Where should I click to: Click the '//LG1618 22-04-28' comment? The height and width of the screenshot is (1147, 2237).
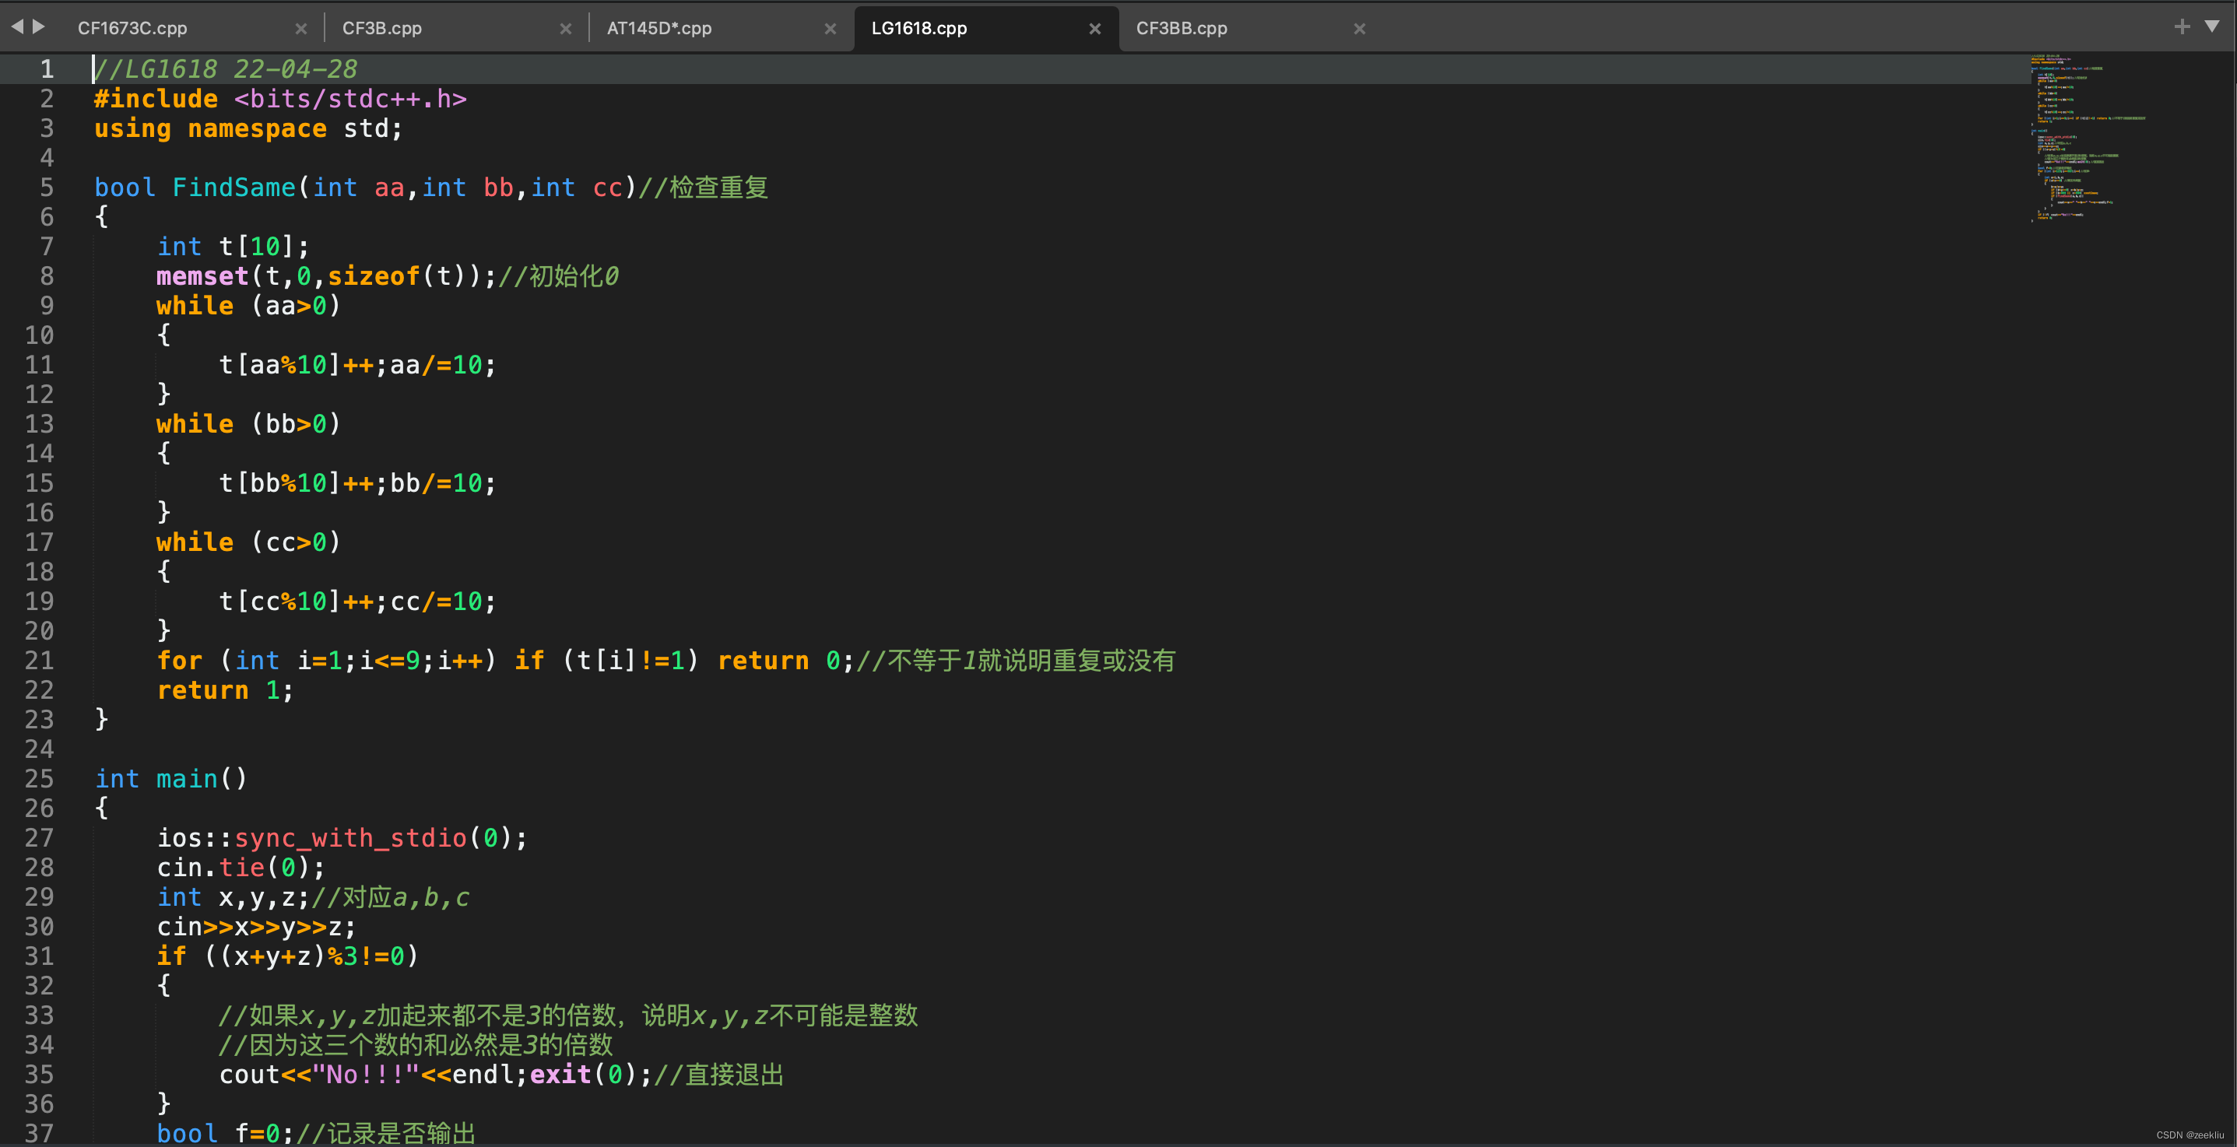(226, 69)
